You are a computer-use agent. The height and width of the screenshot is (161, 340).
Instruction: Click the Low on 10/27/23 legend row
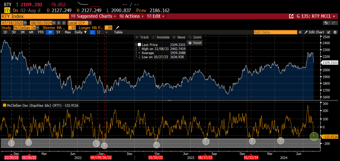pos(161,57)
